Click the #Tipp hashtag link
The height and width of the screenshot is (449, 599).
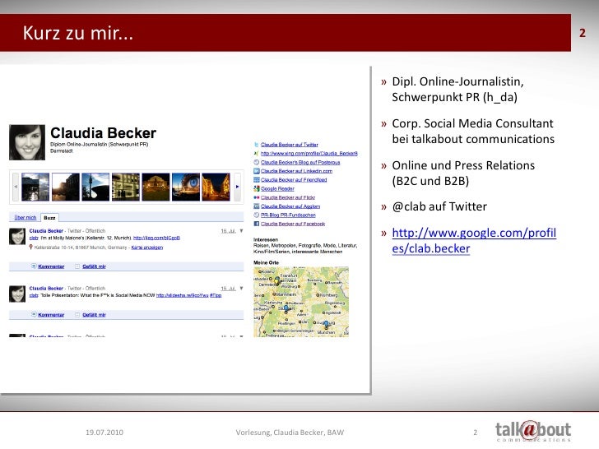coord(216,295)
